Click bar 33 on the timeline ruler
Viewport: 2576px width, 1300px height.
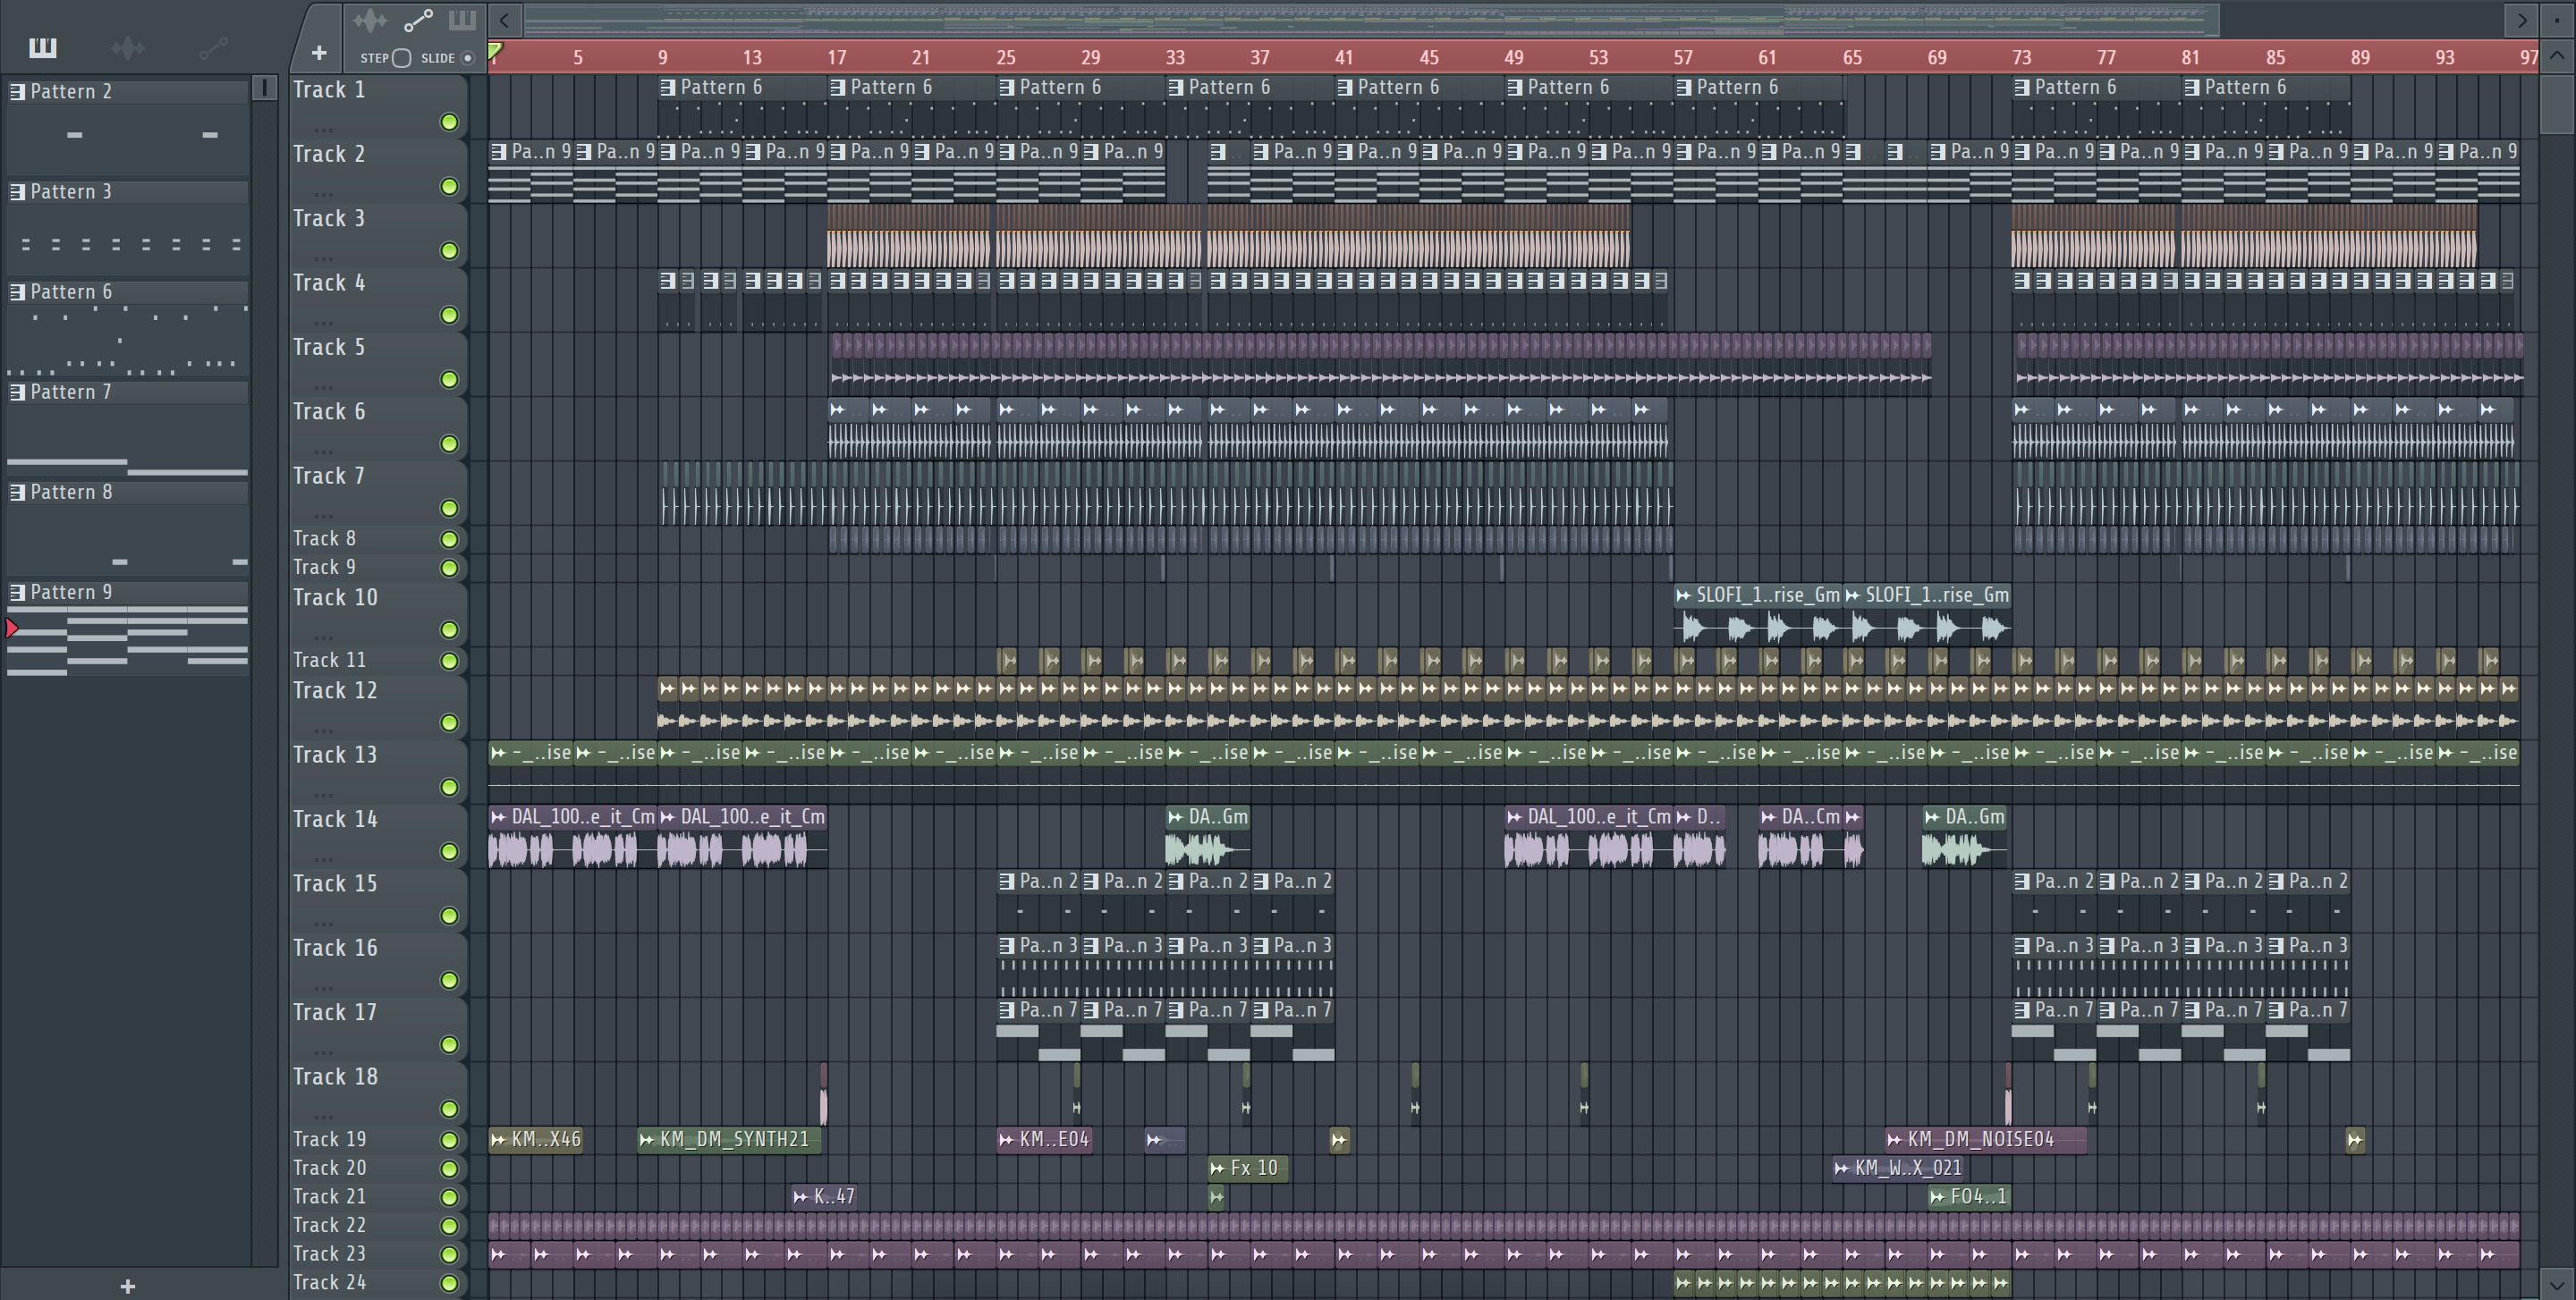click(x=1175, y=58)
